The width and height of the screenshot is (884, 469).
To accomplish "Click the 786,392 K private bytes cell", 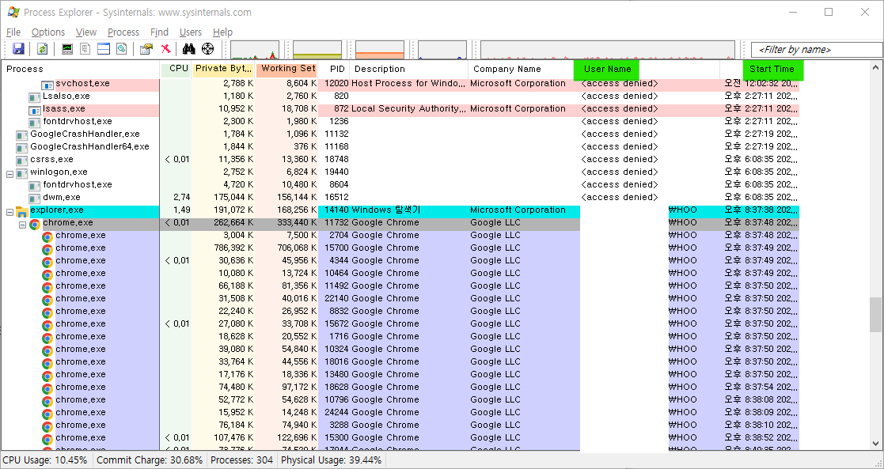I will pos(233,248).
